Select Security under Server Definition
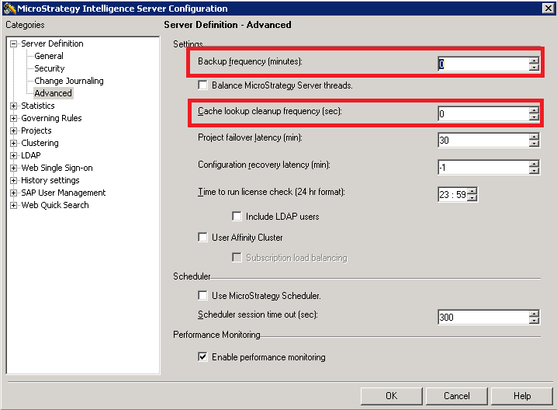Screen dimensions: 557x410 tap(50, 68)
